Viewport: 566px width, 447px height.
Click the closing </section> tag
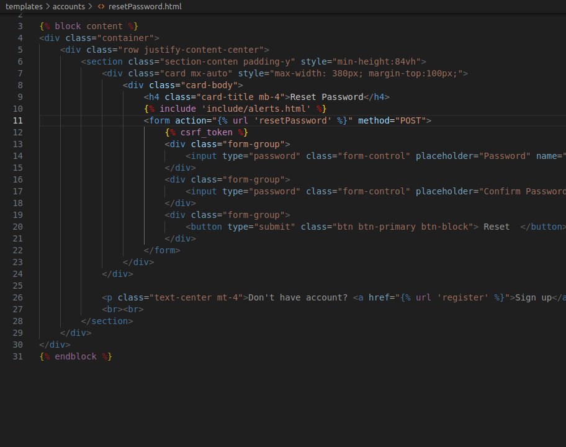tap(107, 322)
